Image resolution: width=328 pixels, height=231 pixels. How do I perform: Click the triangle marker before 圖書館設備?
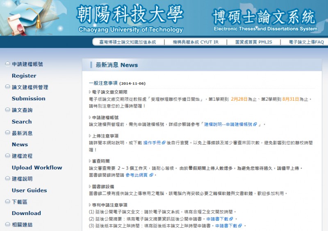point(90,186)
